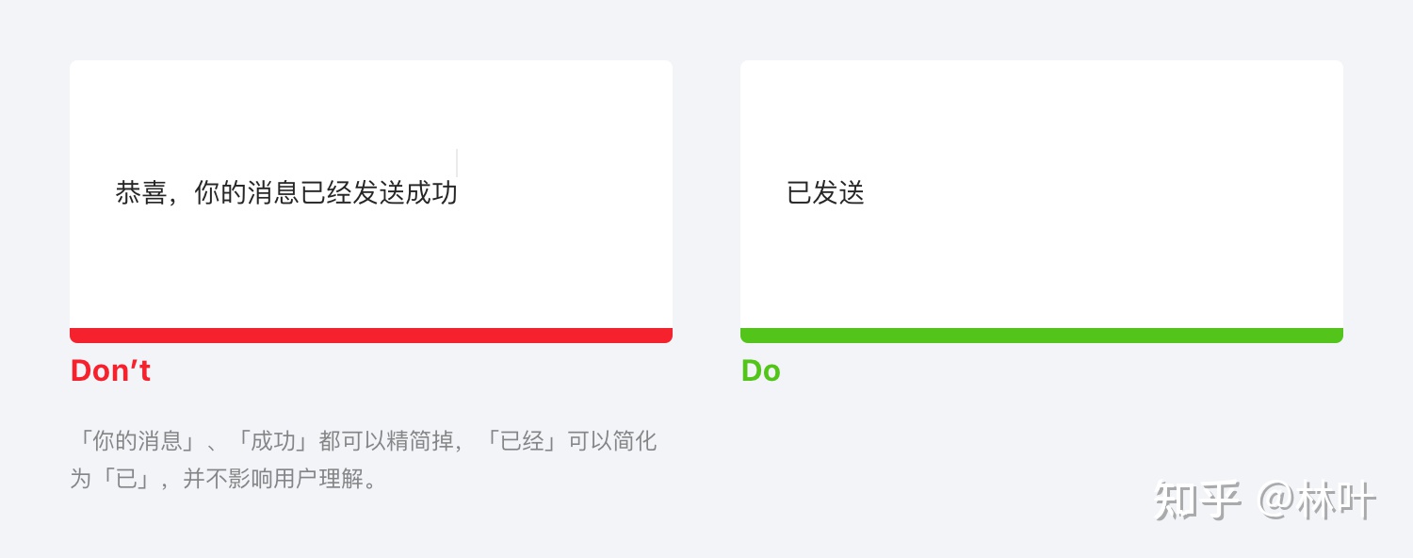Click the red bar under the Don't card
The width and height of the screenshot is (1413, 558).
(x=370, y=336)
